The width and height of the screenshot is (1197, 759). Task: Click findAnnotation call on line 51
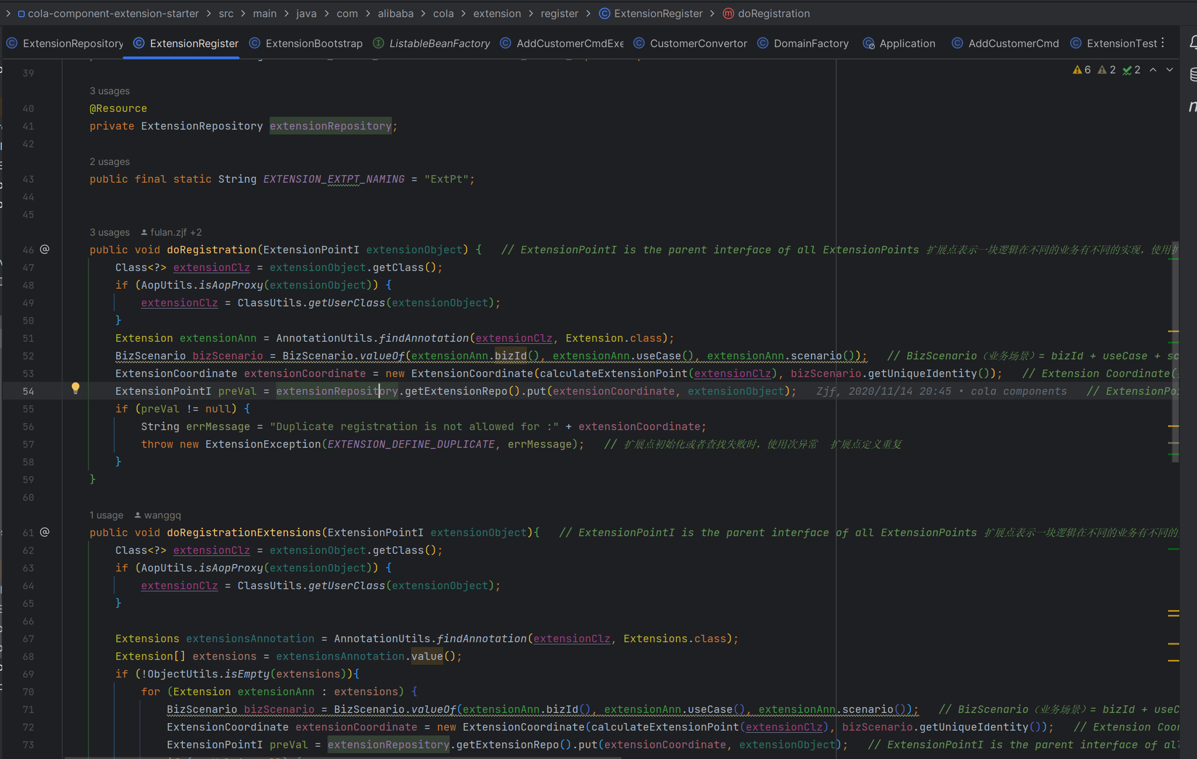423,338
